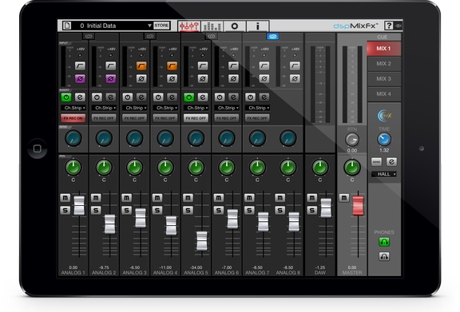Open Ch.Strip dropdown on Analog 4
The width and height of the screenshot is (460, 312).
coord(165,108)
